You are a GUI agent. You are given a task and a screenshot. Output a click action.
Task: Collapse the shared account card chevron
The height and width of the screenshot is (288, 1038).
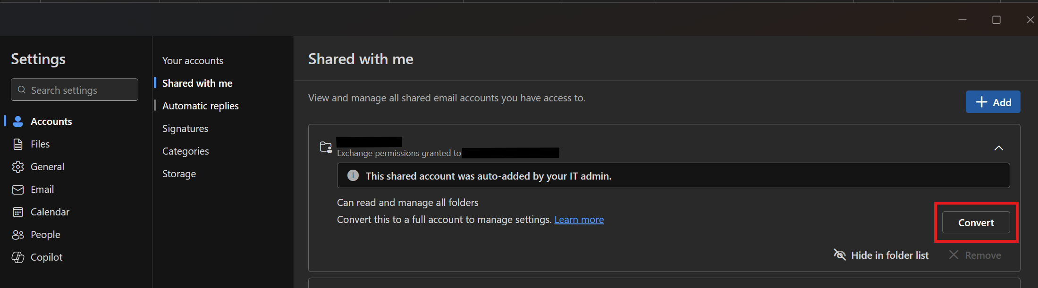[x=999, y=148]
